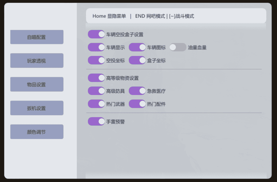This screenshot has width=277, height=182.
Task: Turn off the 手雷预警 toggle
Action: 96,122
